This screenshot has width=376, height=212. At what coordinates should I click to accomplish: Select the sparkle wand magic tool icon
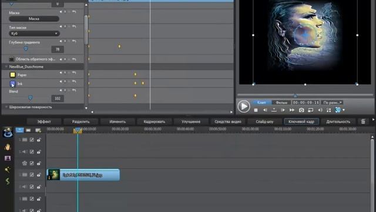8,170
